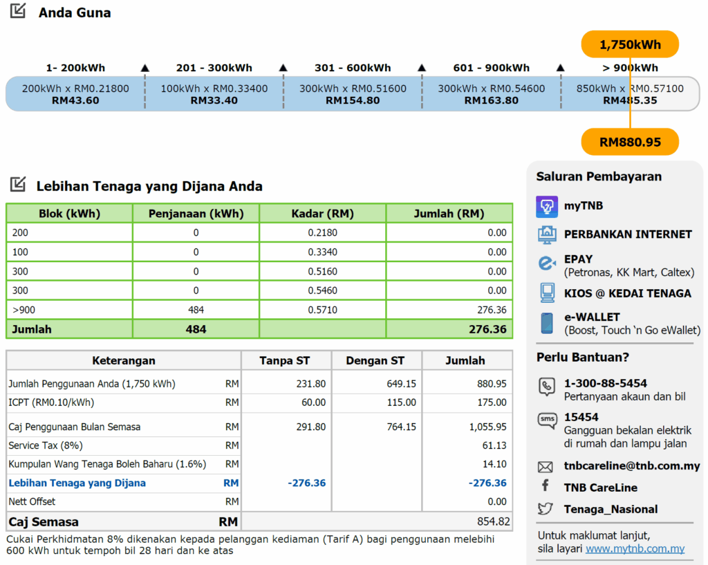Click the RM880.95 orange total label
The width and height of the screenshot is (708, 565).
point(630,142)
